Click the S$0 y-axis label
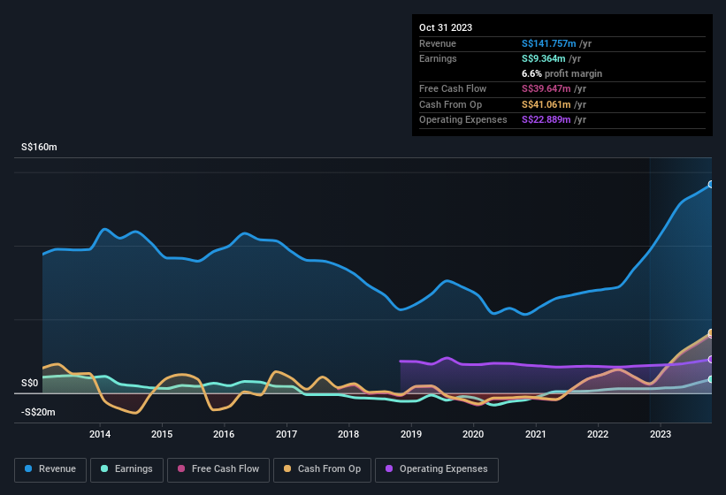 click(30, 384)
